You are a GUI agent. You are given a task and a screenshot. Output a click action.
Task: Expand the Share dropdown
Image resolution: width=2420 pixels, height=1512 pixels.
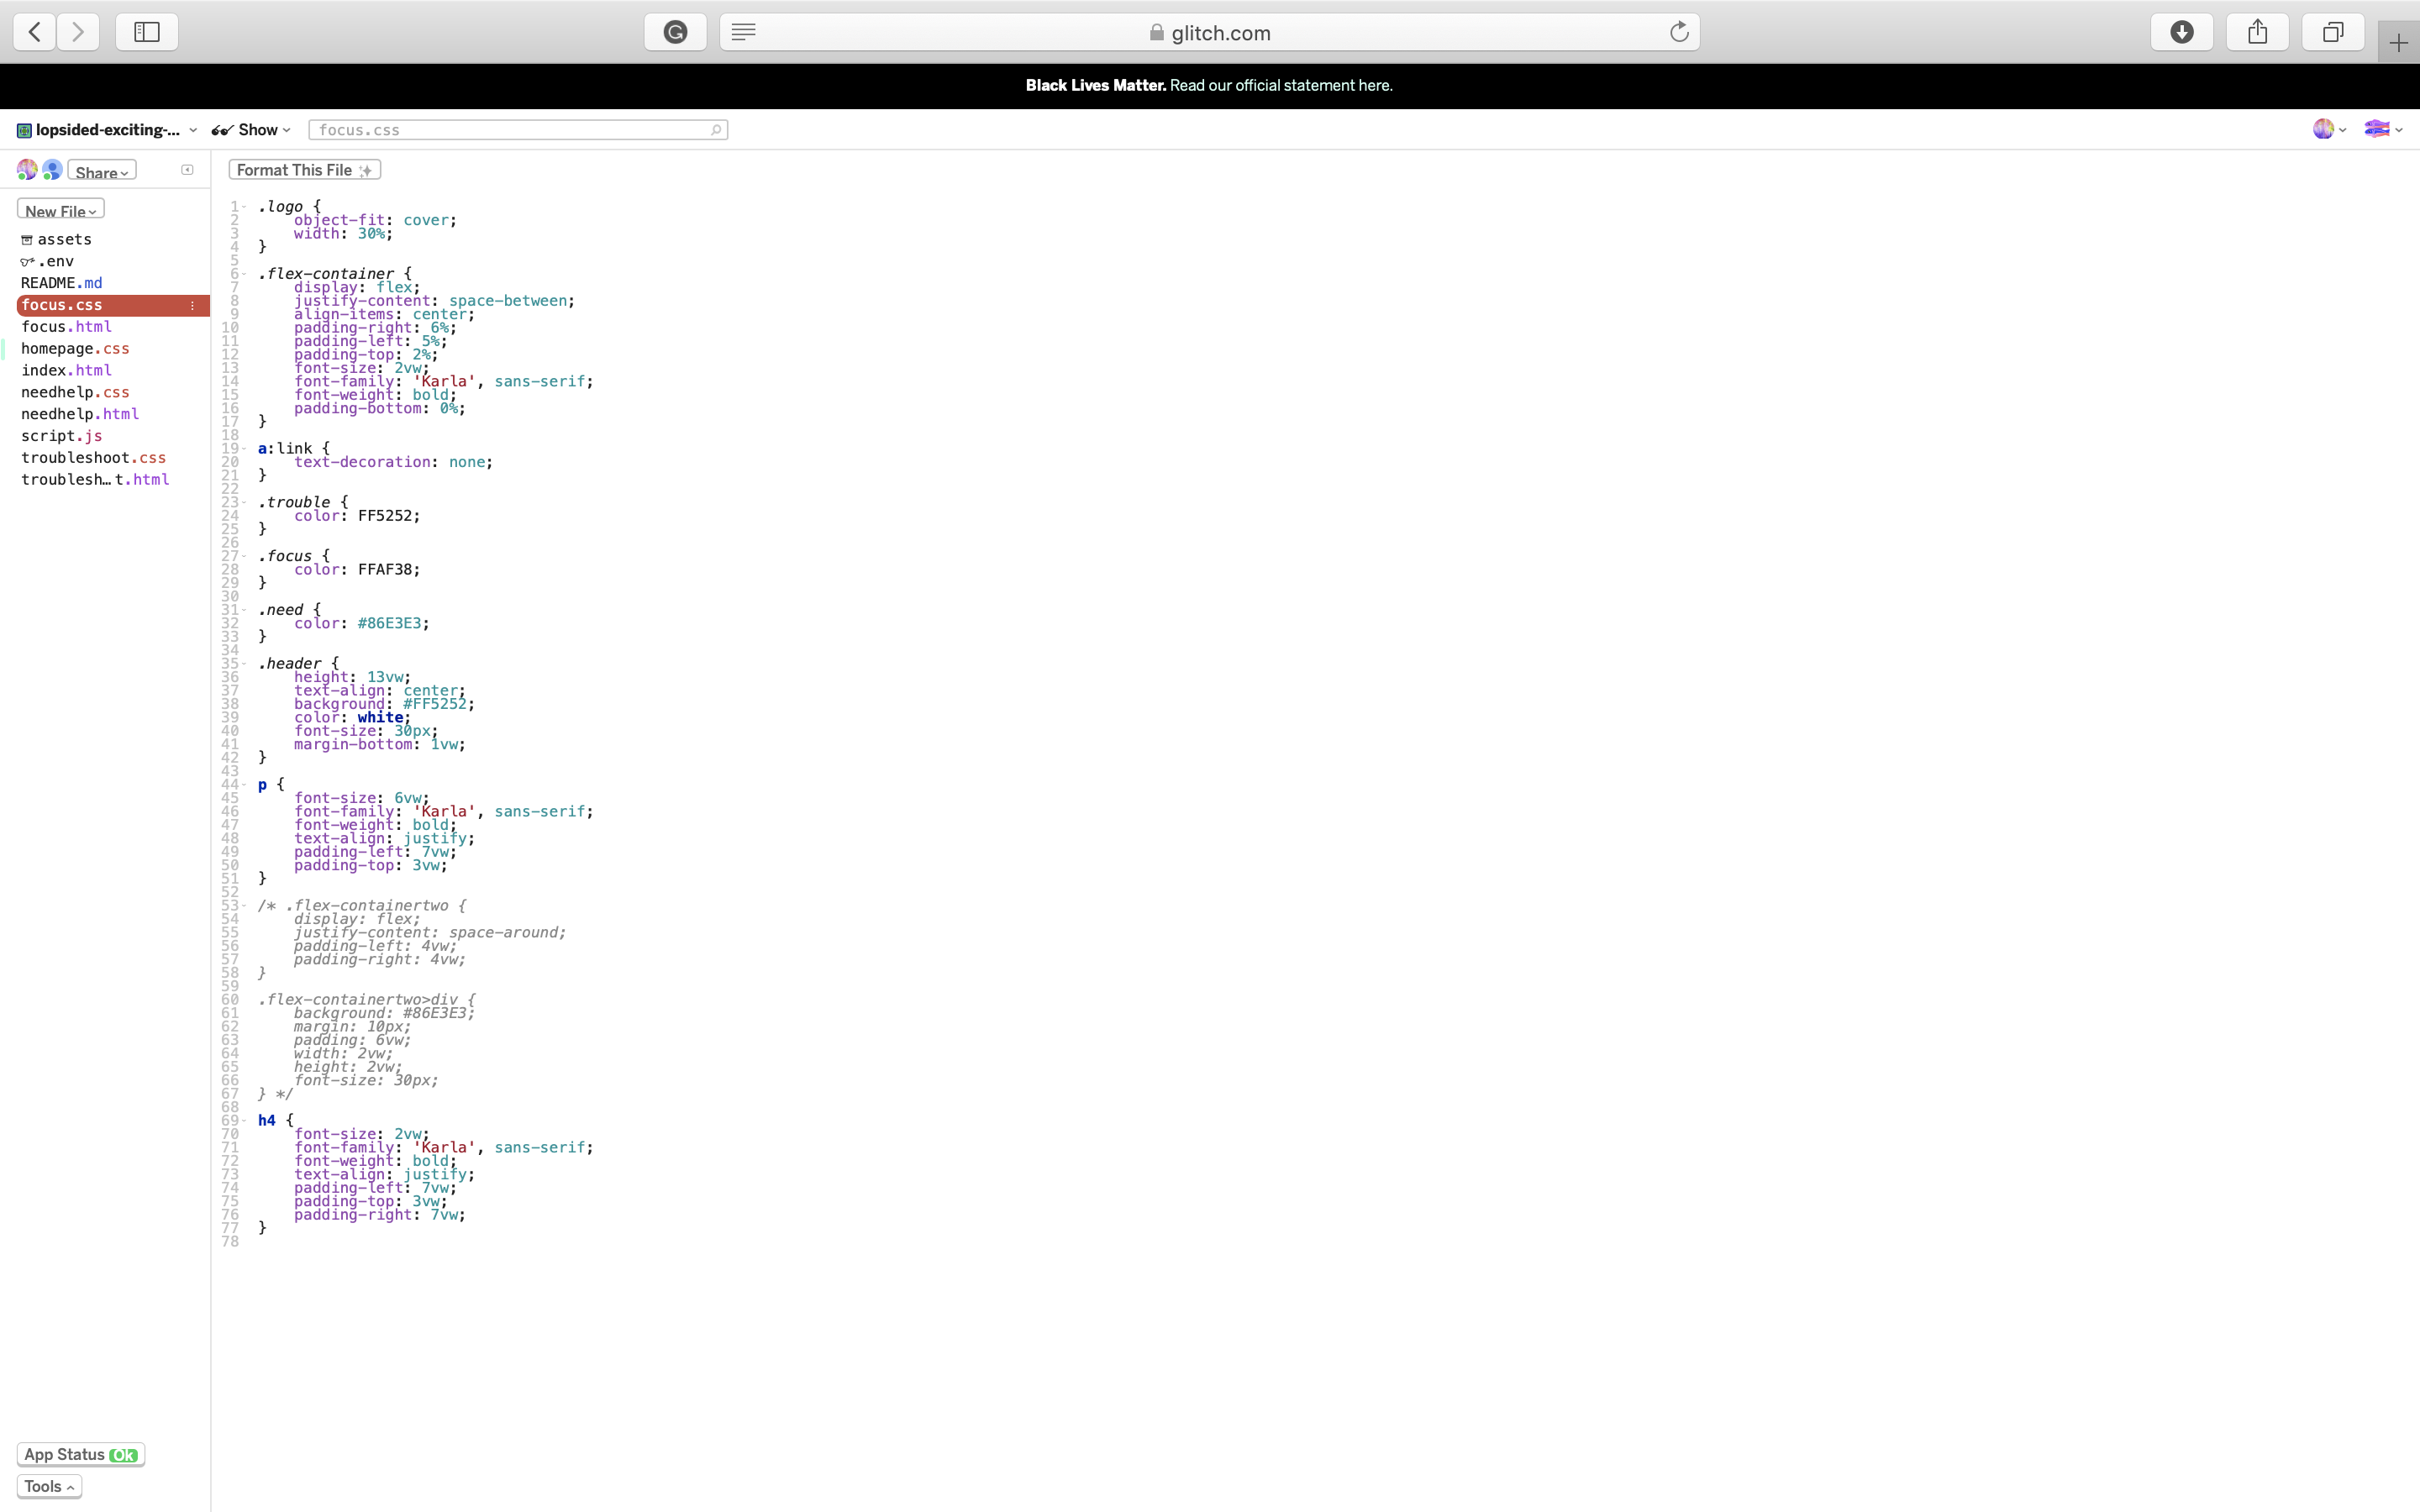[x=102, y=172]
